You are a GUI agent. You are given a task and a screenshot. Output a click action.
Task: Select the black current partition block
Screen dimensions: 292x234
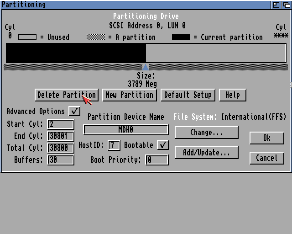click(76, 53)
